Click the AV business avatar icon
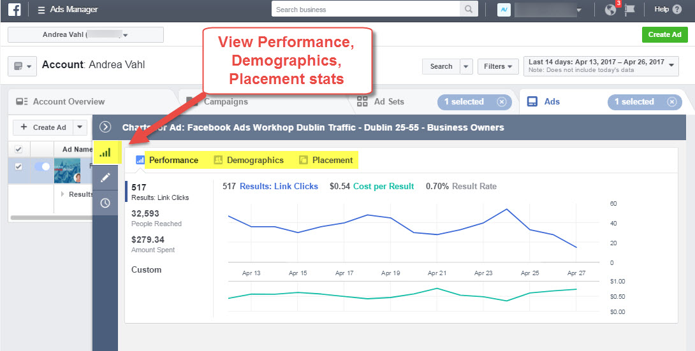695x351 pixels. click(504, 10)
